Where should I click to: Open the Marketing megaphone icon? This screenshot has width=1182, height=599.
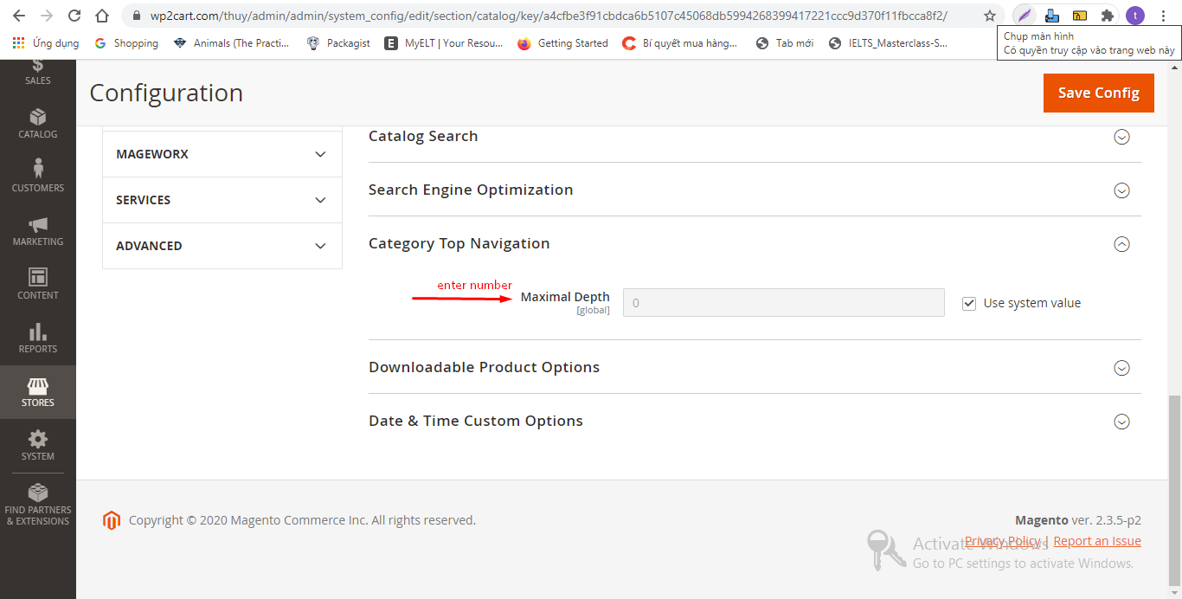pyautogui.click(x=37, y=225)
